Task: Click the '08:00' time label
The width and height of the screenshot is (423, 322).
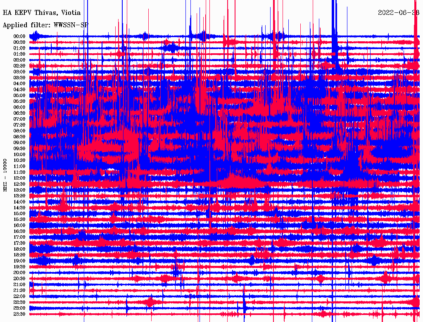Action: click(19, 131)
